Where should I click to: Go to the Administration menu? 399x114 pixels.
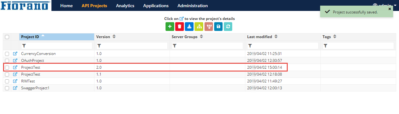click(x=193, y=6)
